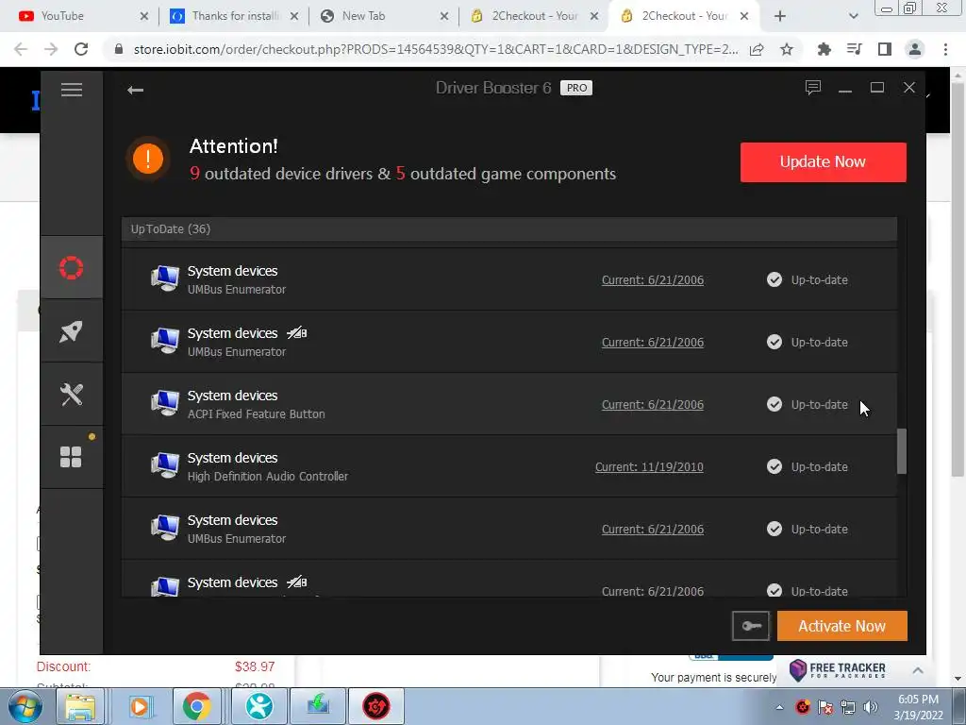Open Current: 11/19/2010 driver details link
This screenshot has height=725, width=966.
click(649, 467)
